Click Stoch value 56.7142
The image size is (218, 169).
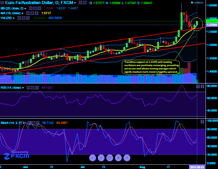(x=48, y=123)
